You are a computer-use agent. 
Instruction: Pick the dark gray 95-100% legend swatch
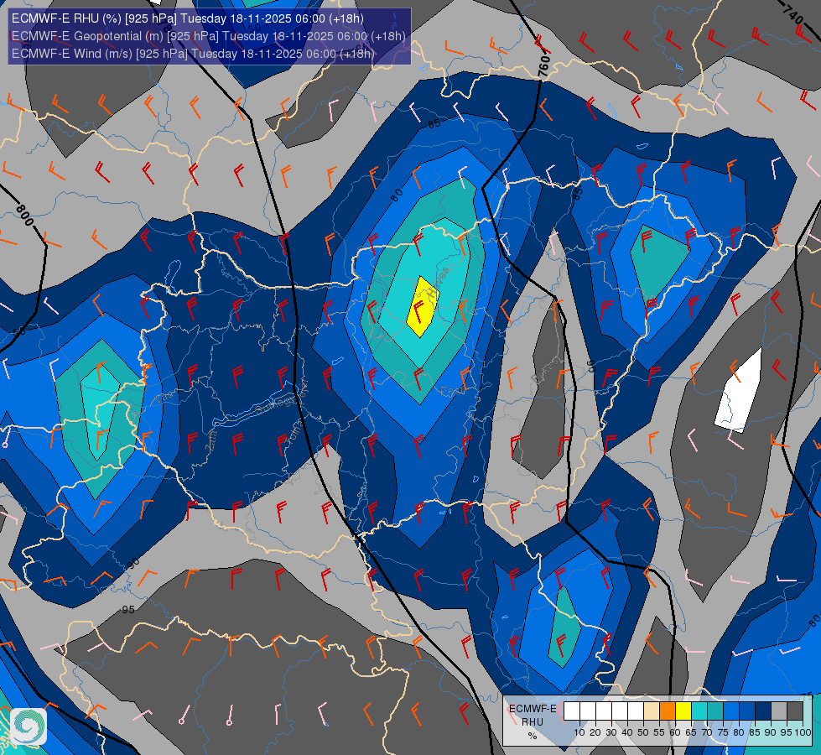pyautogui.click(x=795, y=711)
